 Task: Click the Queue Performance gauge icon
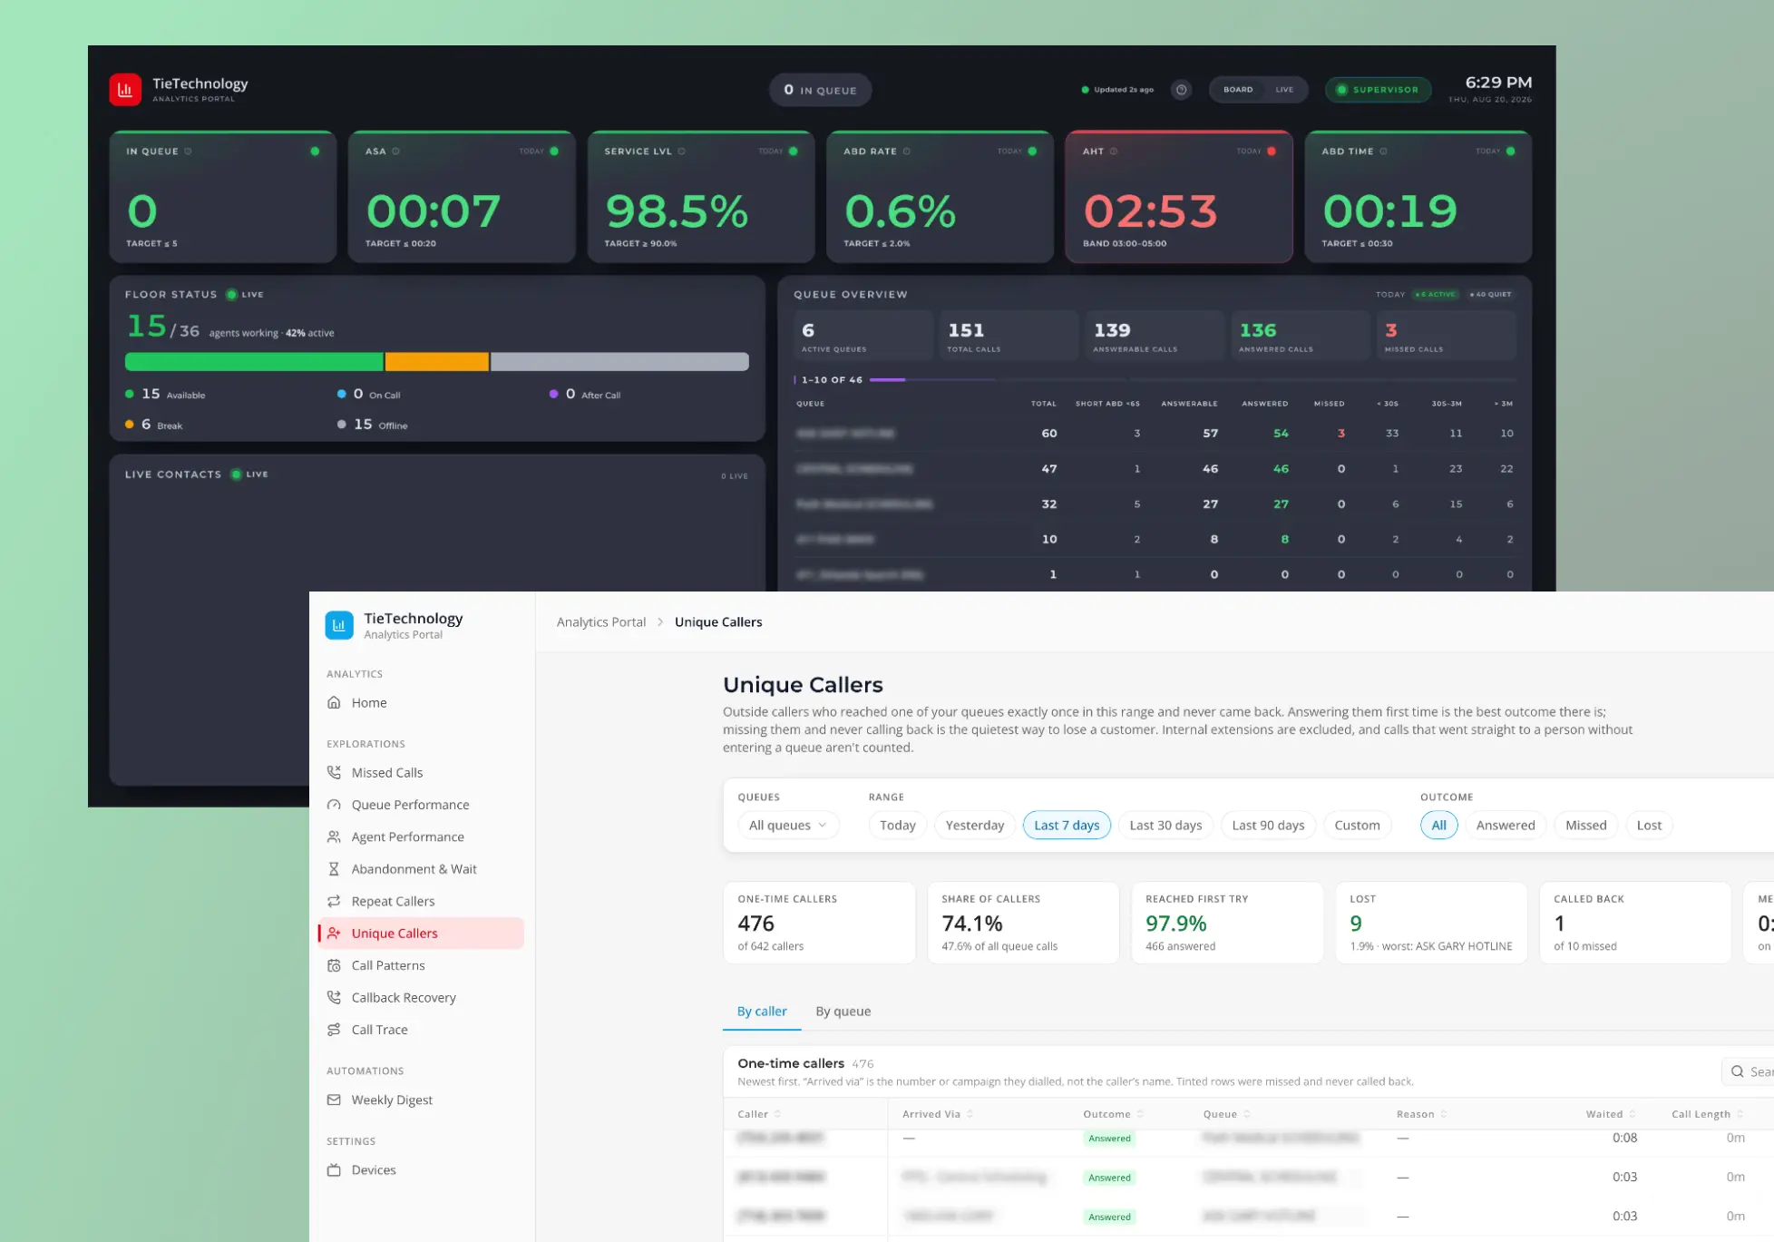pos(334,805)
